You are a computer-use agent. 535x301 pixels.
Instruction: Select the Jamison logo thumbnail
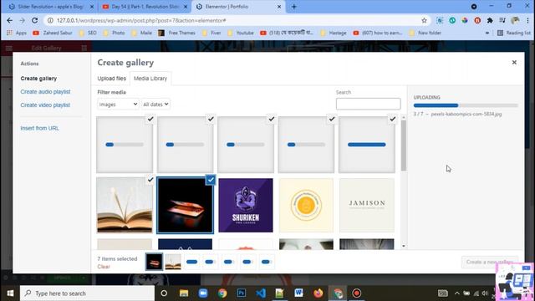(367, 205)
